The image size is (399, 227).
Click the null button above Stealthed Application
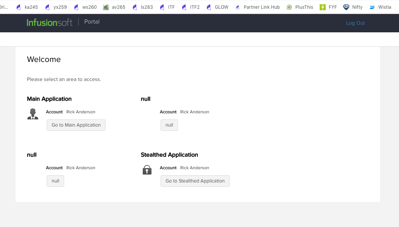169,125
